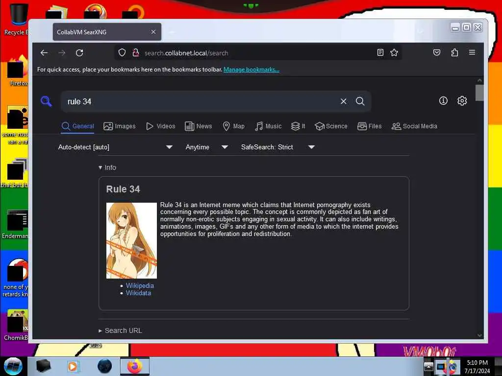Click the address bar URL
Screen dimensions: 502x376
[186, 53]
